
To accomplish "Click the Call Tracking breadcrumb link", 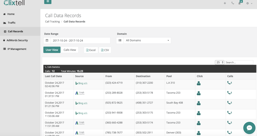I will point(52,21).
